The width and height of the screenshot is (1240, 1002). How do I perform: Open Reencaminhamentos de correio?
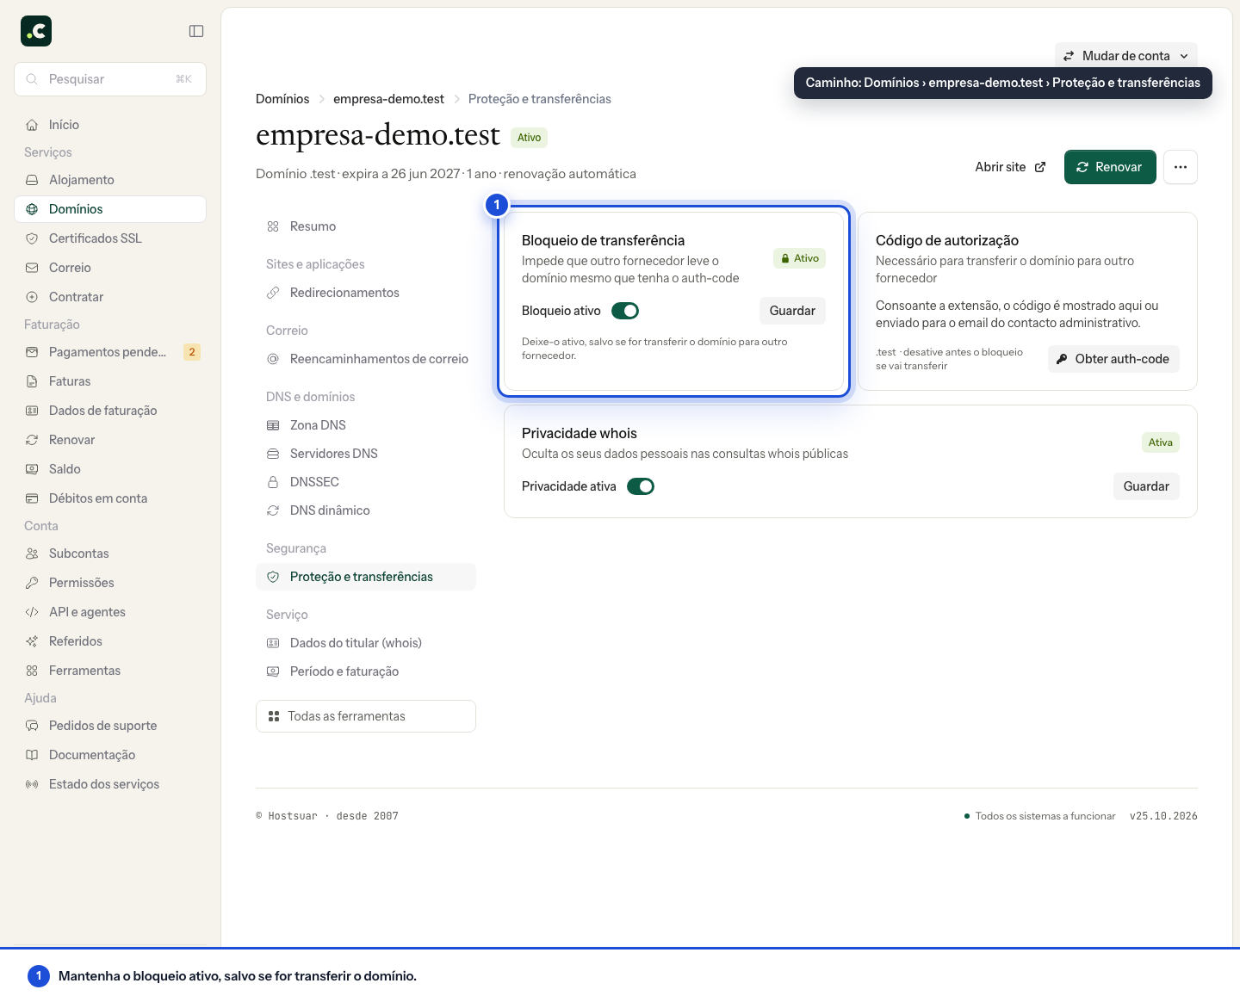click(366, 359)
